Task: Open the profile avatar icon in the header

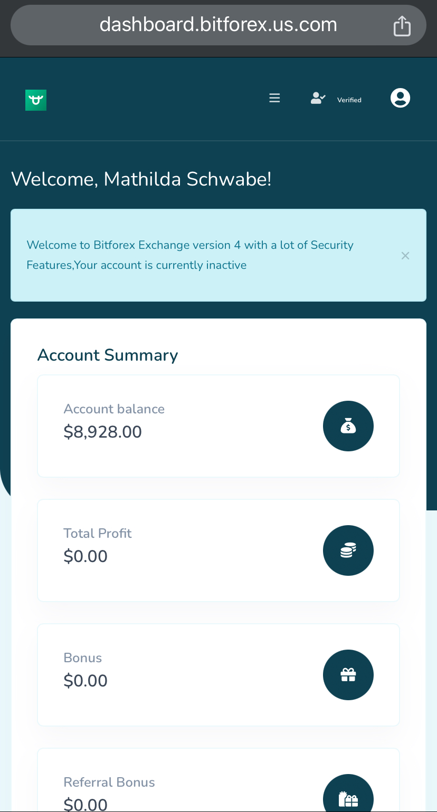Action: coord(400,98)
